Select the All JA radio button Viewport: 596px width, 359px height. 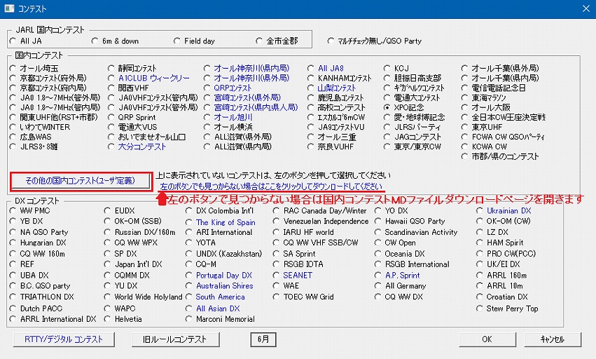[x=14, y=41]
